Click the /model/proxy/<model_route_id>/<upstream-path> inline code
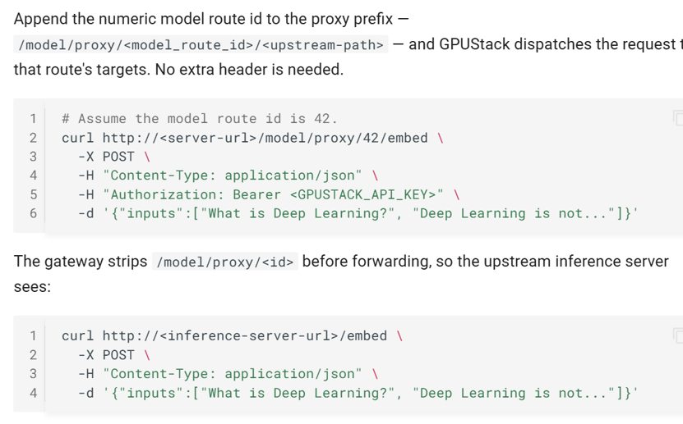The image size is (683, 424). click(201, 45)
